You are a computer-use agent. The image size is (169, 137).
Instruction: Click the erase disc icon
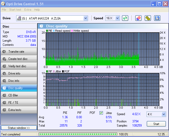coord(138,18)
